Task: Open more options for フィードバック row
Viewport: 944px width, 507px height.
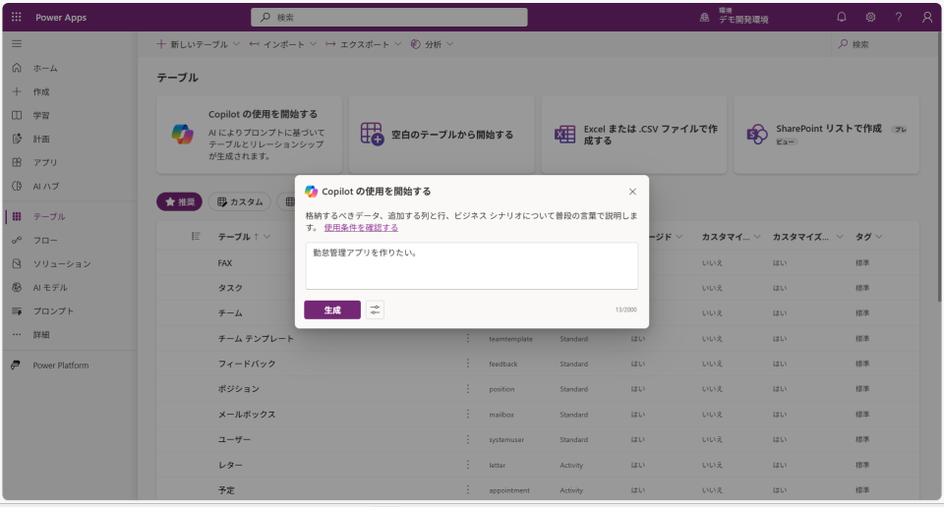Action: [468, 364]
